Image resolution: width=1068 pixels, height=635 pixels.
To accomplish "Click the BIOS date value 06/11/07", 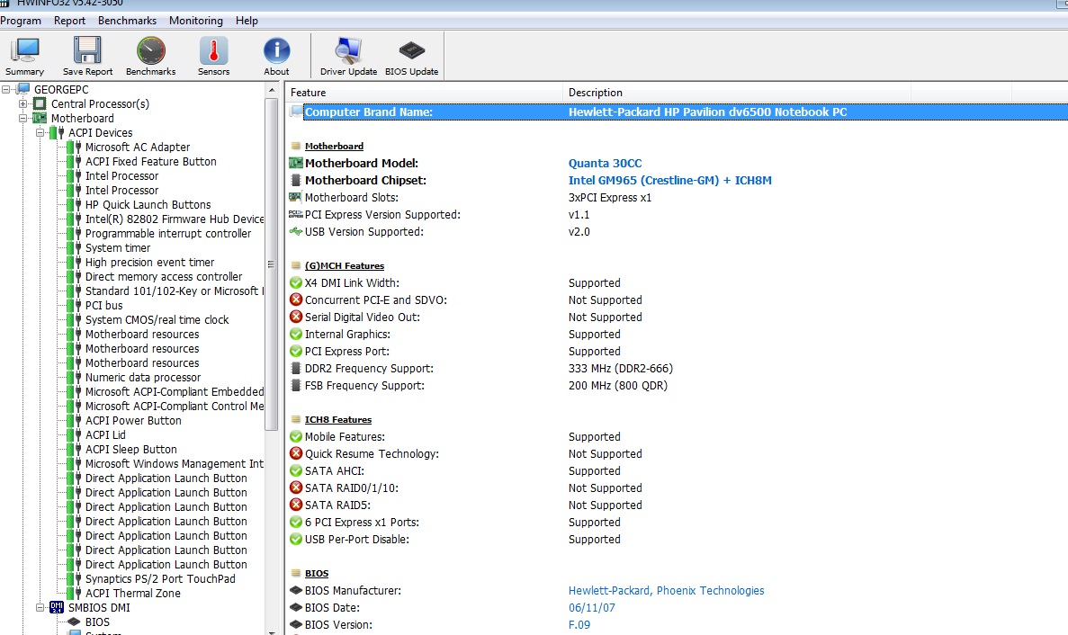I will click(x=592, y=607).
